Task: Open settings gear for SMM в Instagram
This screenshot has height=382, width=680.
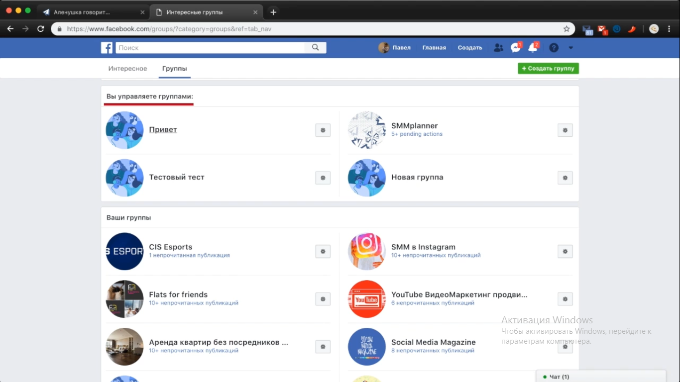Action: [x=565, y=251]
